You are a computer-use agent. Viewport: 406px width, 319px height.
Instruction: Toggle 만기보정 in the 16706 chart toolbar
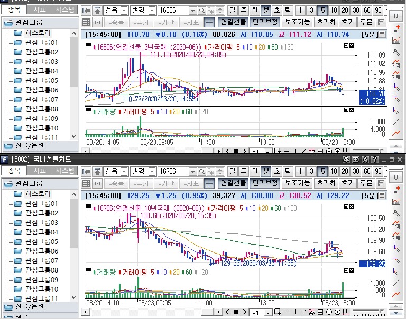[264, 183]
